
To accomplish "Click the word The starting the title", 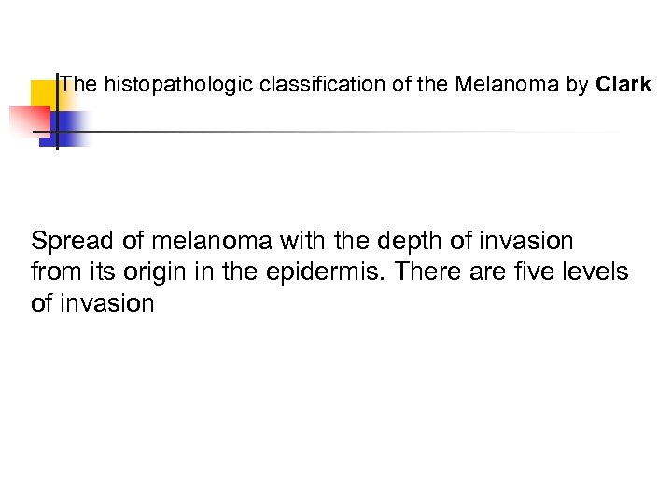I will pos(78,85).
